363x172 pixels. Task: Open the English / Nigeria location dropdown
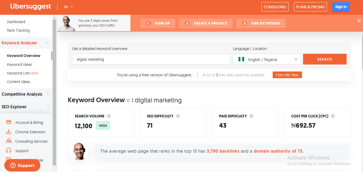tap(267, 59)
